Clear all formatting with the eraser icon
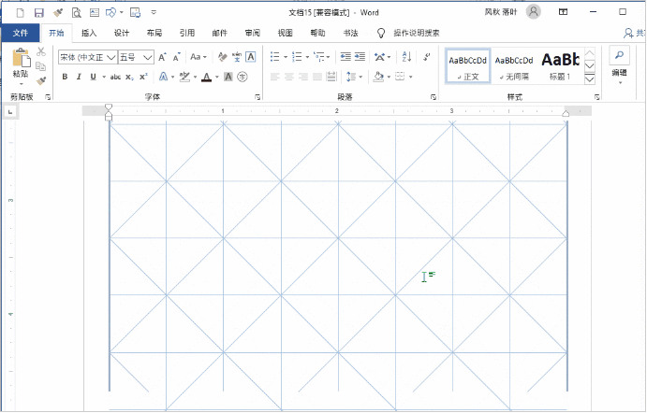Image resolution: width=647 pixels, height=413 pixels. (223, 57)
